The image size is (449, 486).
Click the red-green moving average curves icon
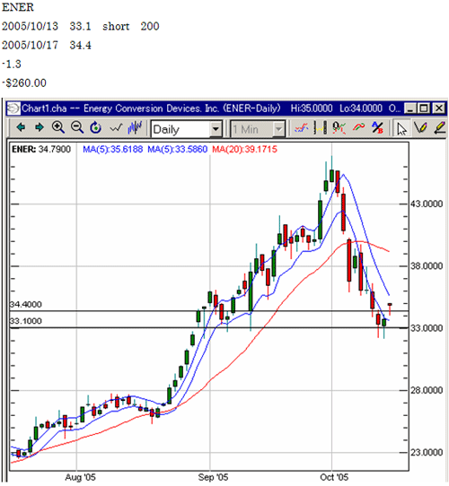[x=358, y=127]
